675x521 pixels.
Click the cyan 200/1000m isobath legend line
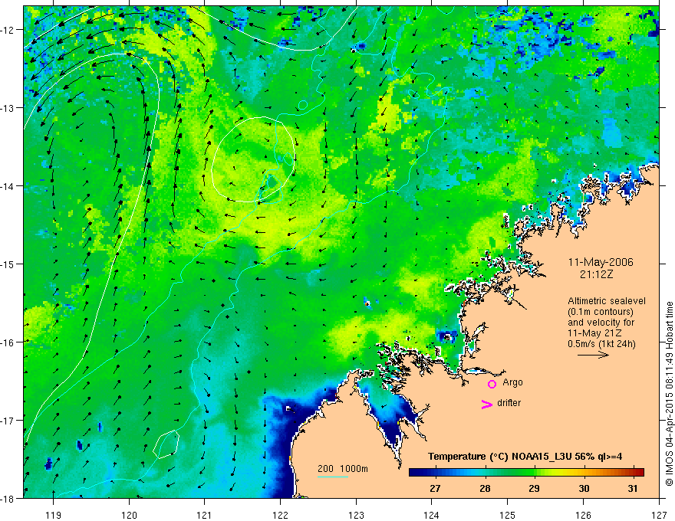coord(333,477)
